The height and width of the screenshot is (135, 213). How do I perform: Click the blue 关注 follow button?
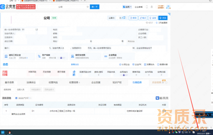[x=163, y=18]
